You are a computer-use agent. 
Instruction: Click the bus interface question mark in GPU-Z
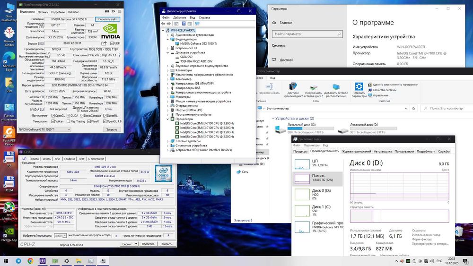(120, 55)
